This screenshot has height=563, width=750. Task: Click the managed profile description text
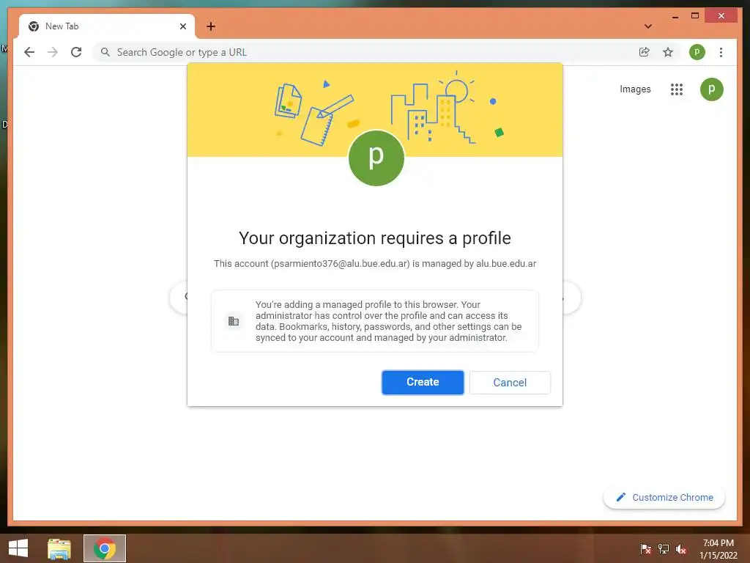click(x=388, y=321)
